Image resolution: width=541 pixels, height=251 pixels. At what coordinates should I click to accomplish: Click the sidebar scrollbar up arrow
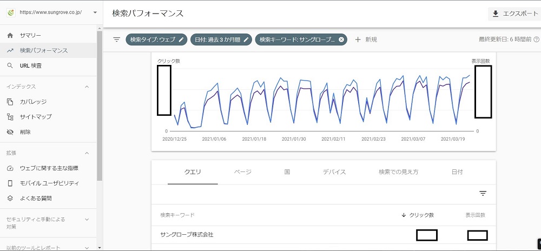(100, 29)
